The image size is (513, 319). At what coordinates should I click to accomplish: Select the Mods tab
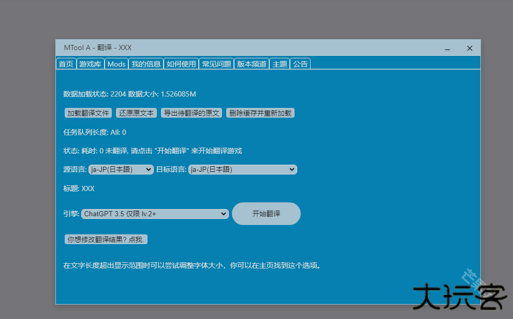click(116, 64)
